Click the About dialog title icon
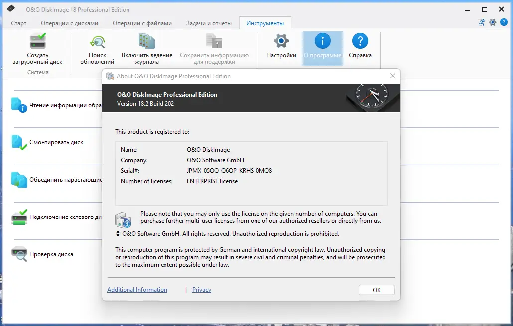Viewport: 513px width, 326px height. pos(110,76)
